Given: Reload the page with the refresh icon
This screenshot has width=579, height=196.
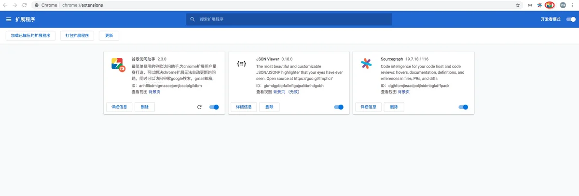Looking at the screenshot, I should click(x=25, y=5).
